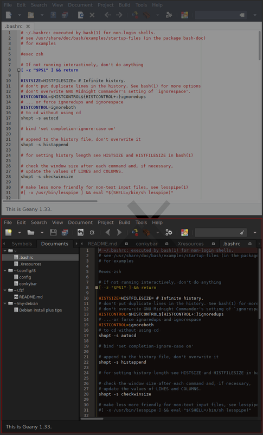
Task: Click Save All icon in light Geany toolbar
Action: [65, 15]
